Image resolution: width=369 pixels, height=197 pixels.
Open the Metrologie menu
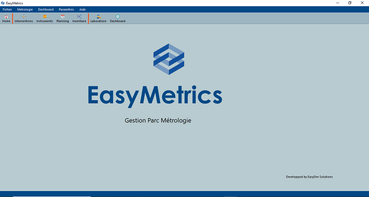click(x=25, y=9)
